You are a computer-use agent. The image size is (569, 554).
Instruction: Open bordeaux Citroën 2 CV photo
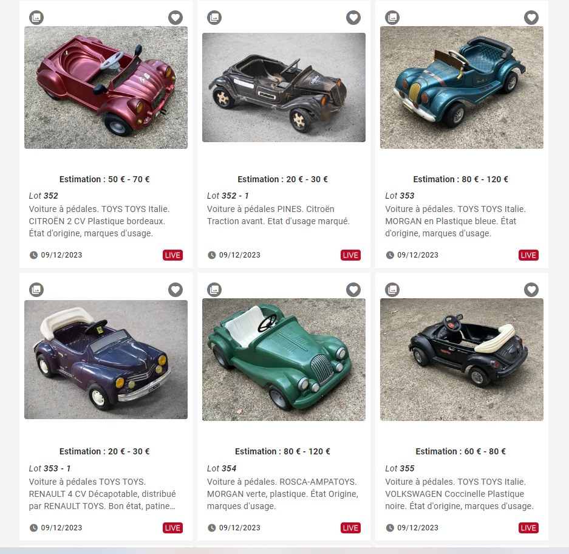tap(106, 87)
